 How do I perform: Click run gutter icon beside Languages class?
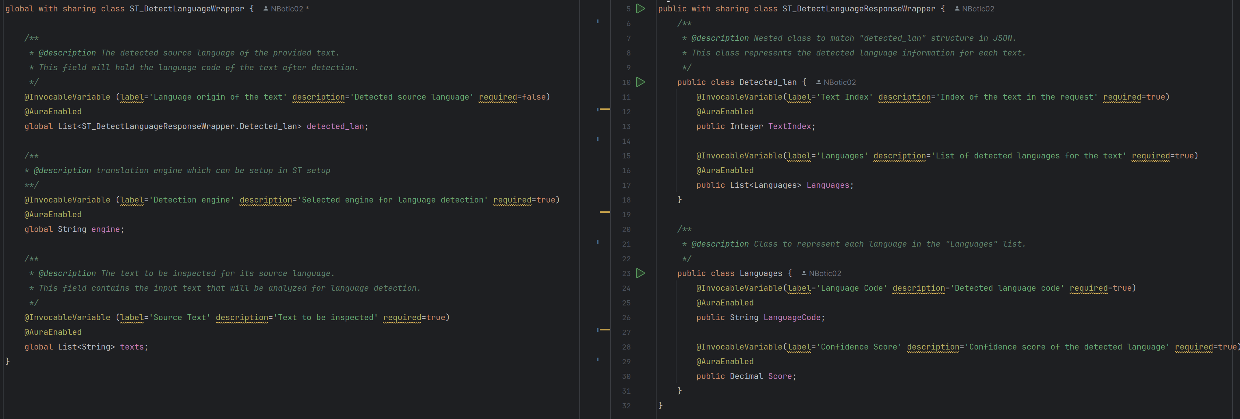coord(640,273)
